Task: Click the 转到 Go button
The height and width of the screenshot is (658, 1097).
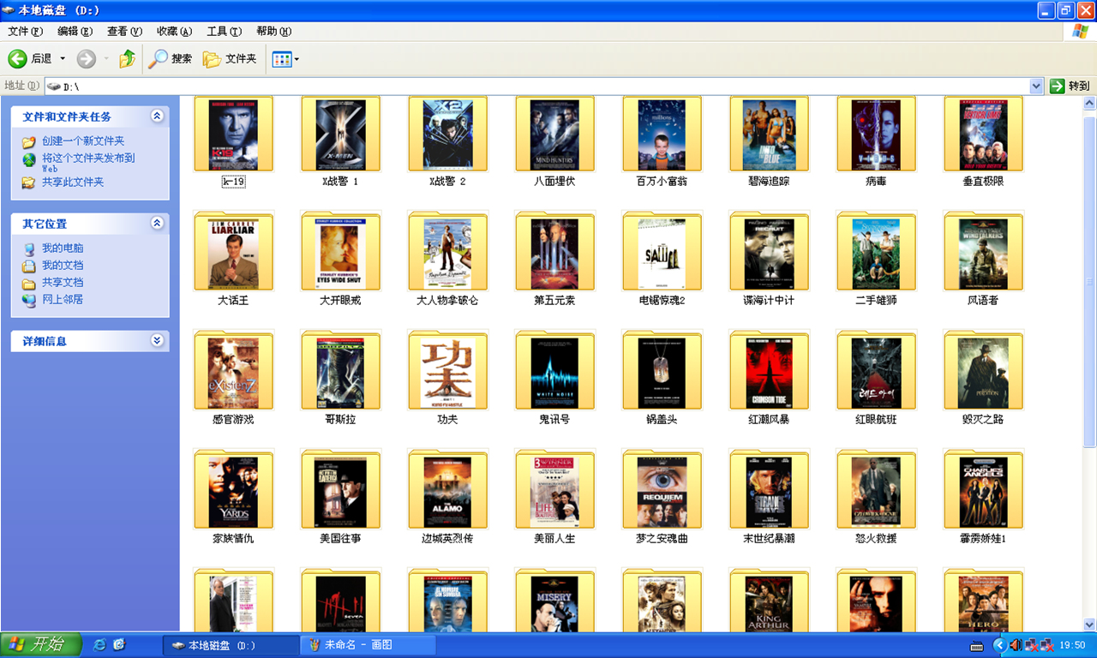Action: tap(1070, 86)
